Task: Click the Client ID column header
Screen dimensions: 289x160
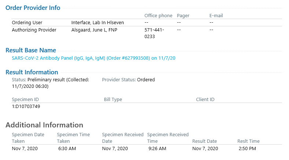Action: tap(205, 99)
